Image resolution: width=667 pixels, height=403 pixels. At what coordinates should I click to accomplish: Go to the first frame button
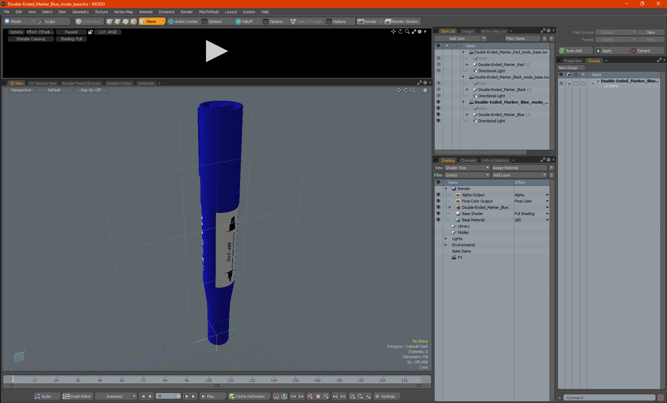(x=142, y=396)
